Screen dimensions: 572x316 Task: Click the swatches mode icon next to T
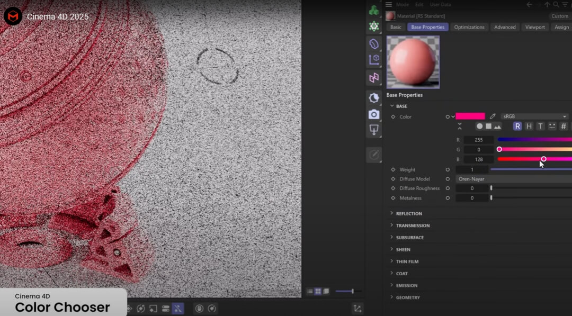(x=552, y=126)
